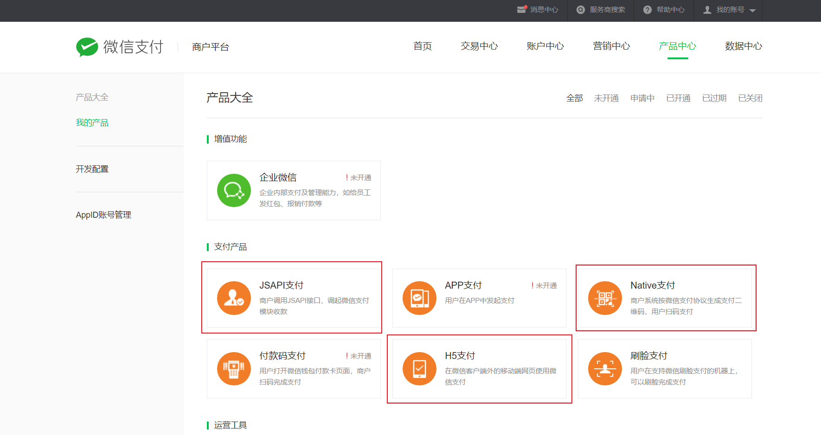Click the JSAPI支付 description text
The height and width of the screenshot is (435, 821).
pos(314,306)
